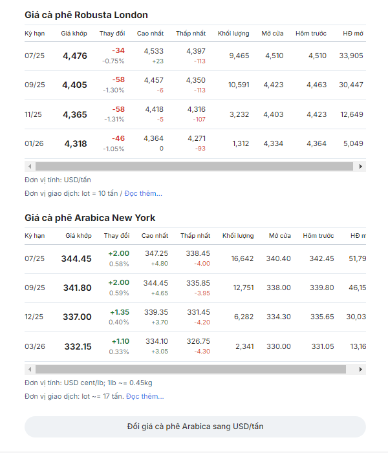Screen dimensions: 388x453
Task: Click Robusta open interest 33,905
Action: tap(351, 56)
